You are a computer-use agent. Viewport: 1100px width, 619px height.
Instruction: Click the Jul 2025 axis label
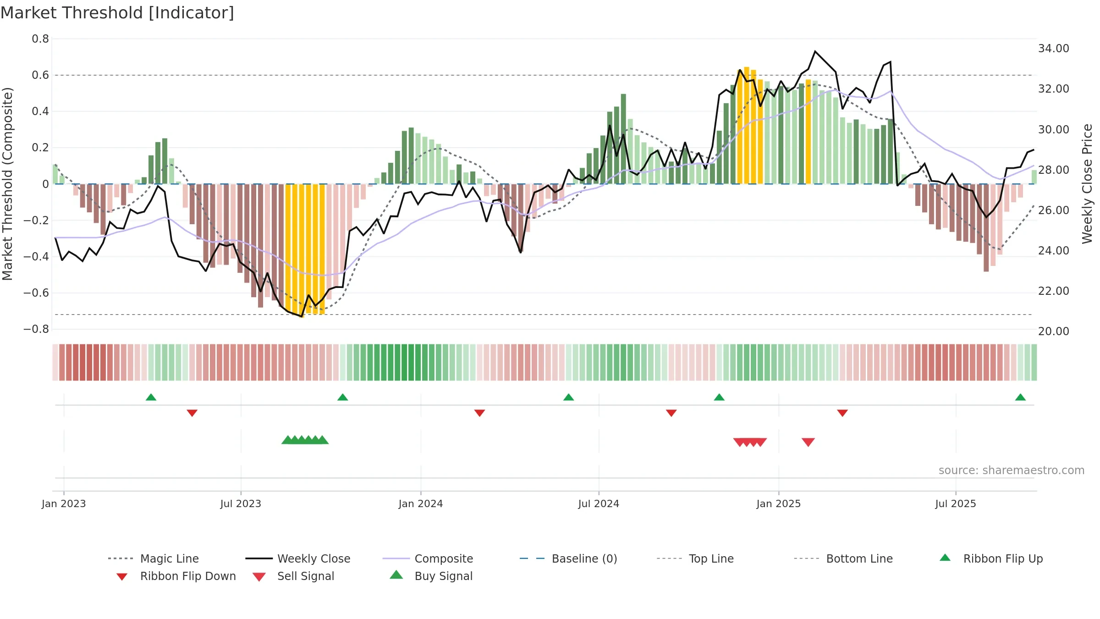point(956,503)
